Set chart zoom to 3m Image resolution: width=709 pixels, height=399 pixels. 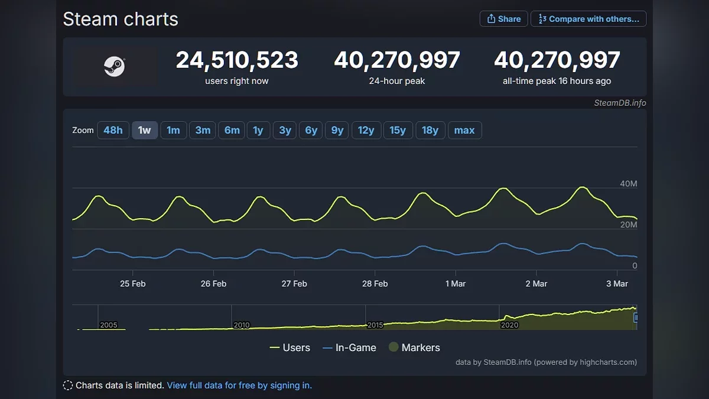pos(203,130)
